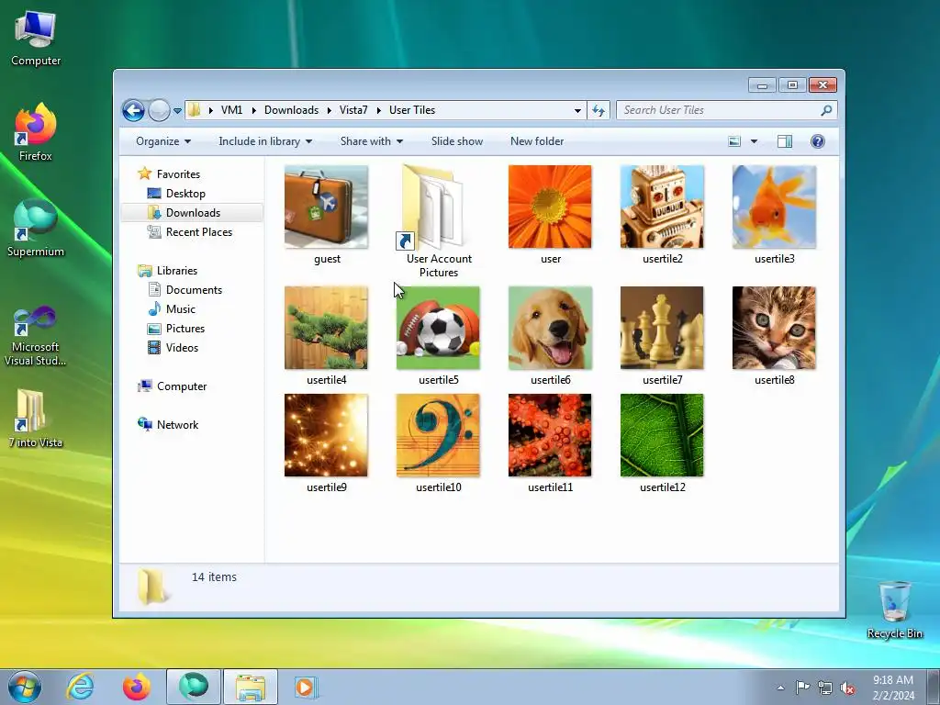Select the usertile6 puppy image
The height and width of the screenshot is (705, 940).
click(x=550, y=328)
